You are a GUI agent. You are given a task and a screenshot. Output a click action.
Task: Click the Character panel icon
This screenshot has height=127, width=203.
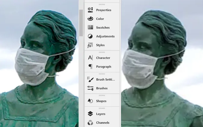(90, 58)
